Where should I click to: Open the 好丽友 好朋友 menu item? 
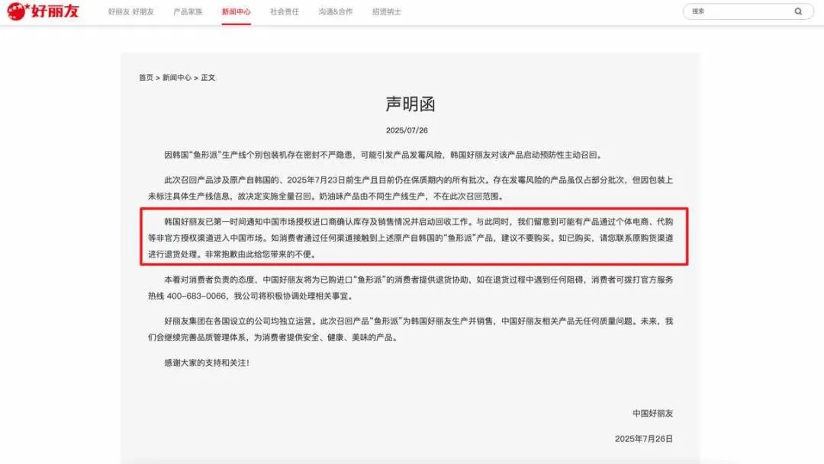131,12
